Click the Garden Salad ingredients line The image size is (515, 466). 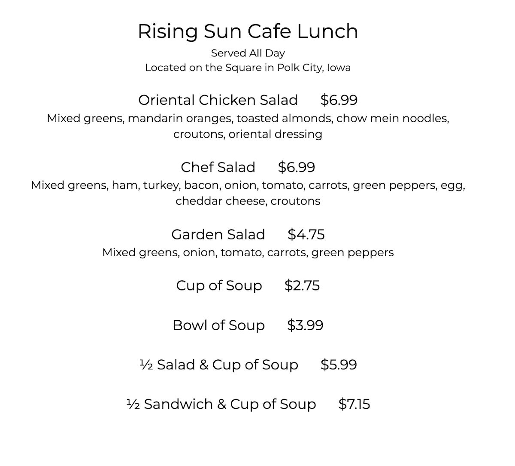pos(248,252)
